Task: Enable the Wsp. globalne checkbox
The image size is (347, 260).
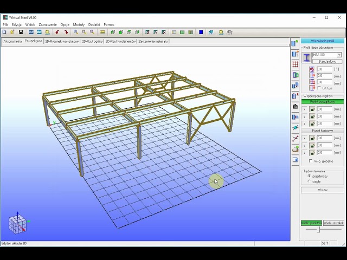Action: click(x=311, y=161)
